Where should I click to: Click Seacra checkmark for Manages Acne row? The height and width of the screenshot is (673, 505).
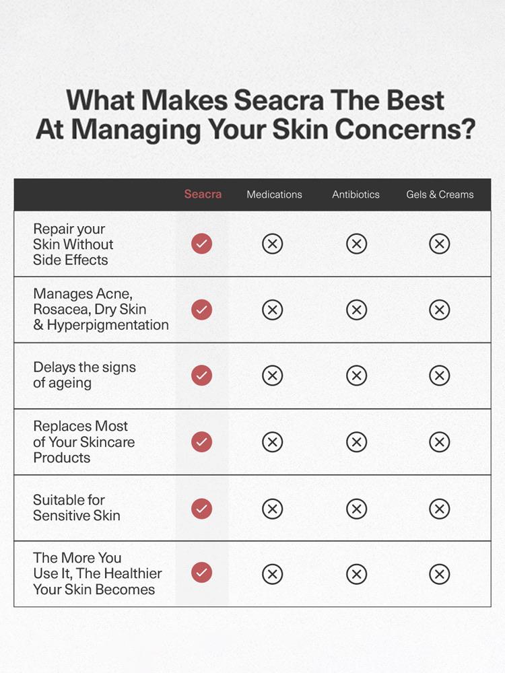pos(201,310)
